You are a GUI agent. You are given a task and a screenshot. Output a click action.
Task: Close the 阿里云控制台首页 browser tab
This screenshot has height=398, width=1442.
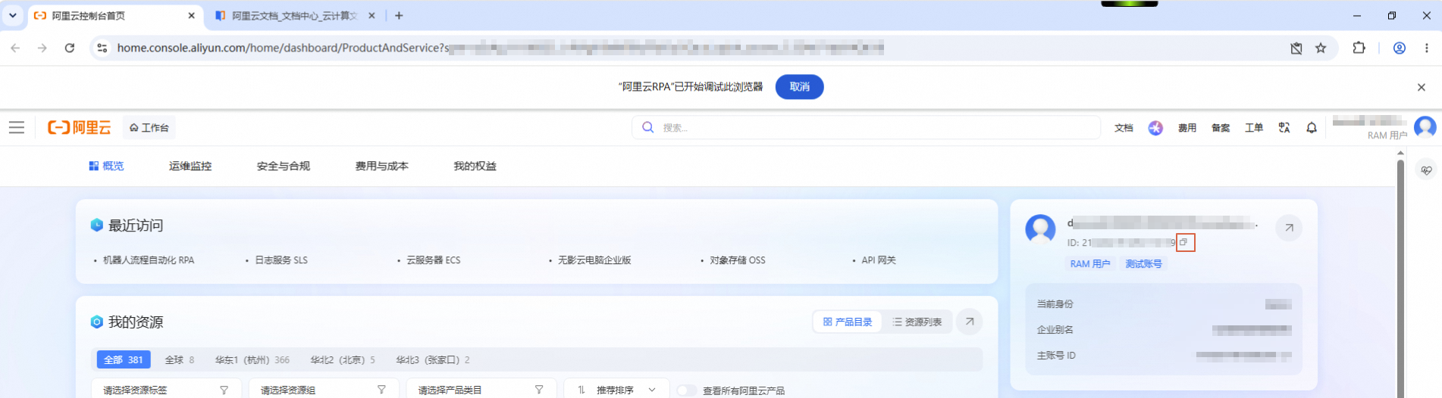click(191, 15)
